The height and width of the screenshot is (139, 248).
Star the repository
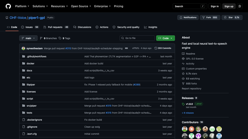[x=232, y=18]
